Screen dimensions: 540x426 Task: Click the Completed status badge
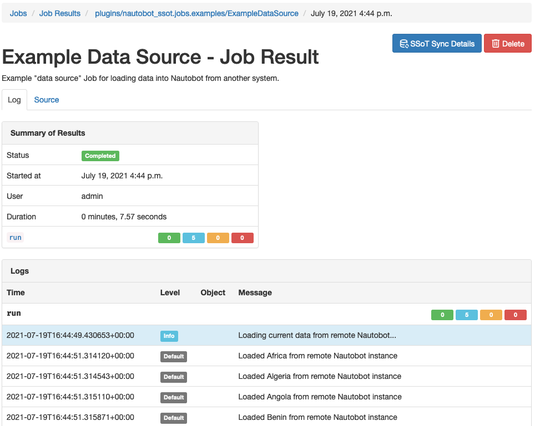pyautogui.click(x=100, y=156)
